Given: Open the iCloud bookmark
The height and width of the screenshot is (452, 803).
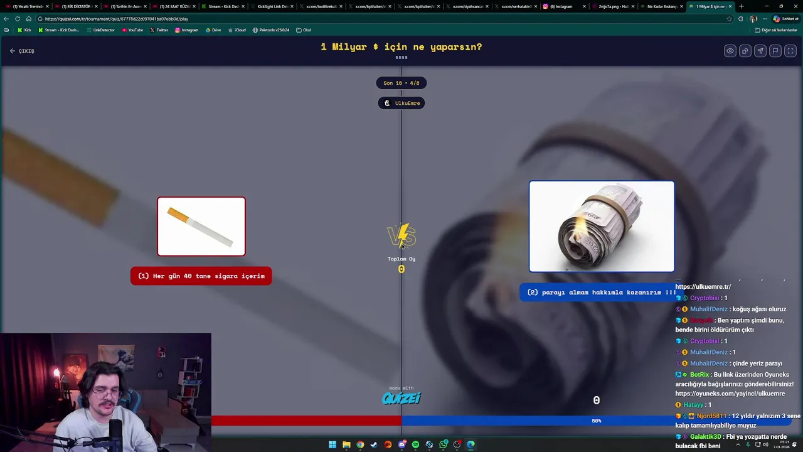Looking at the screenshot, I should (x=237, y=30).
